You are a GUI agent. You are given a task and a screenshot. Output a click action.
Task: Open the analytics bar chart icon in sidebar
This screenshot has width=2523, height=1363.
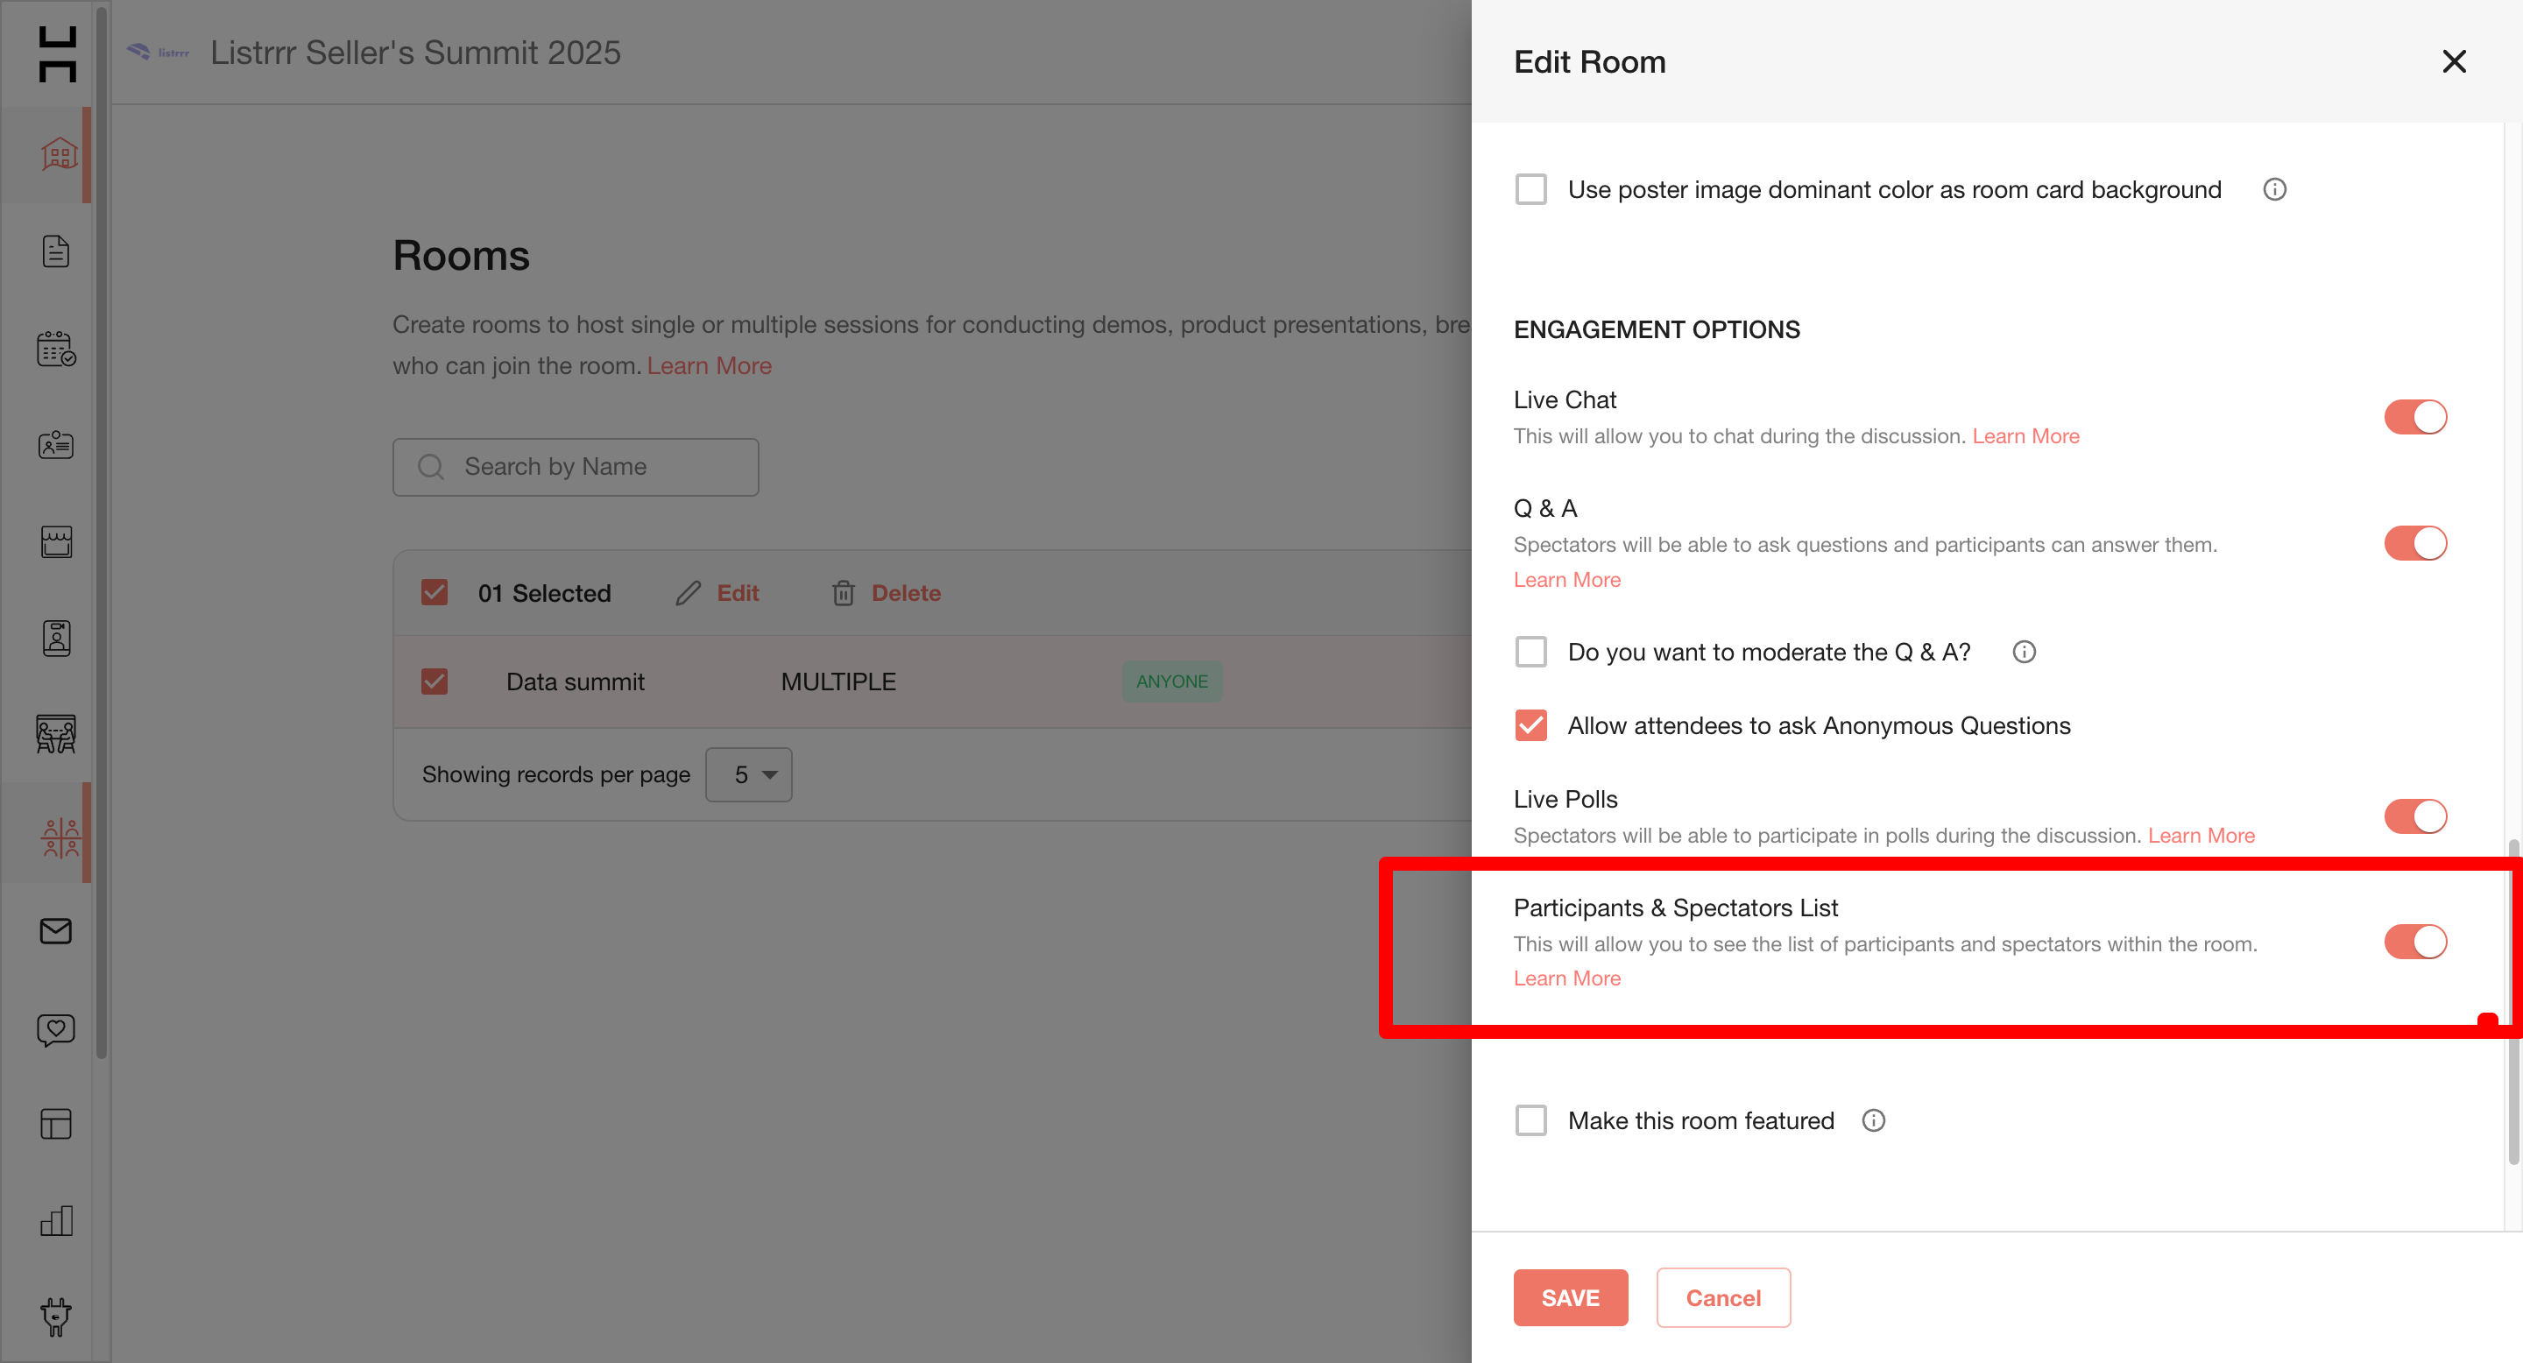point(56,1221)
